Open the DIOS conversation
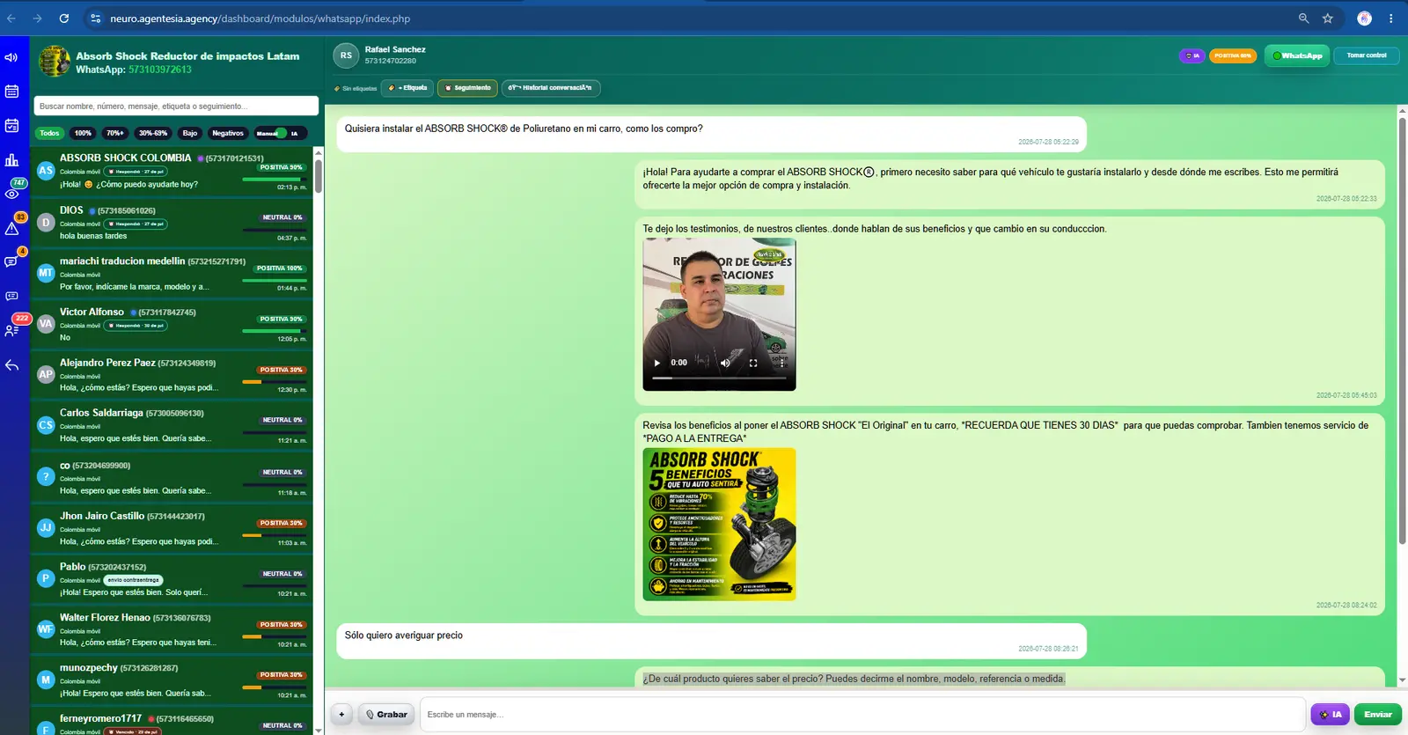 tap(172, 224)
